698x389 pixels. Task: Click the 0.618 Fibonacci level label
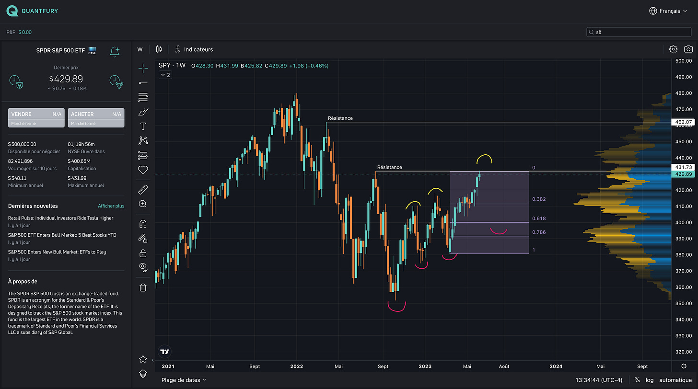[539, 218]
